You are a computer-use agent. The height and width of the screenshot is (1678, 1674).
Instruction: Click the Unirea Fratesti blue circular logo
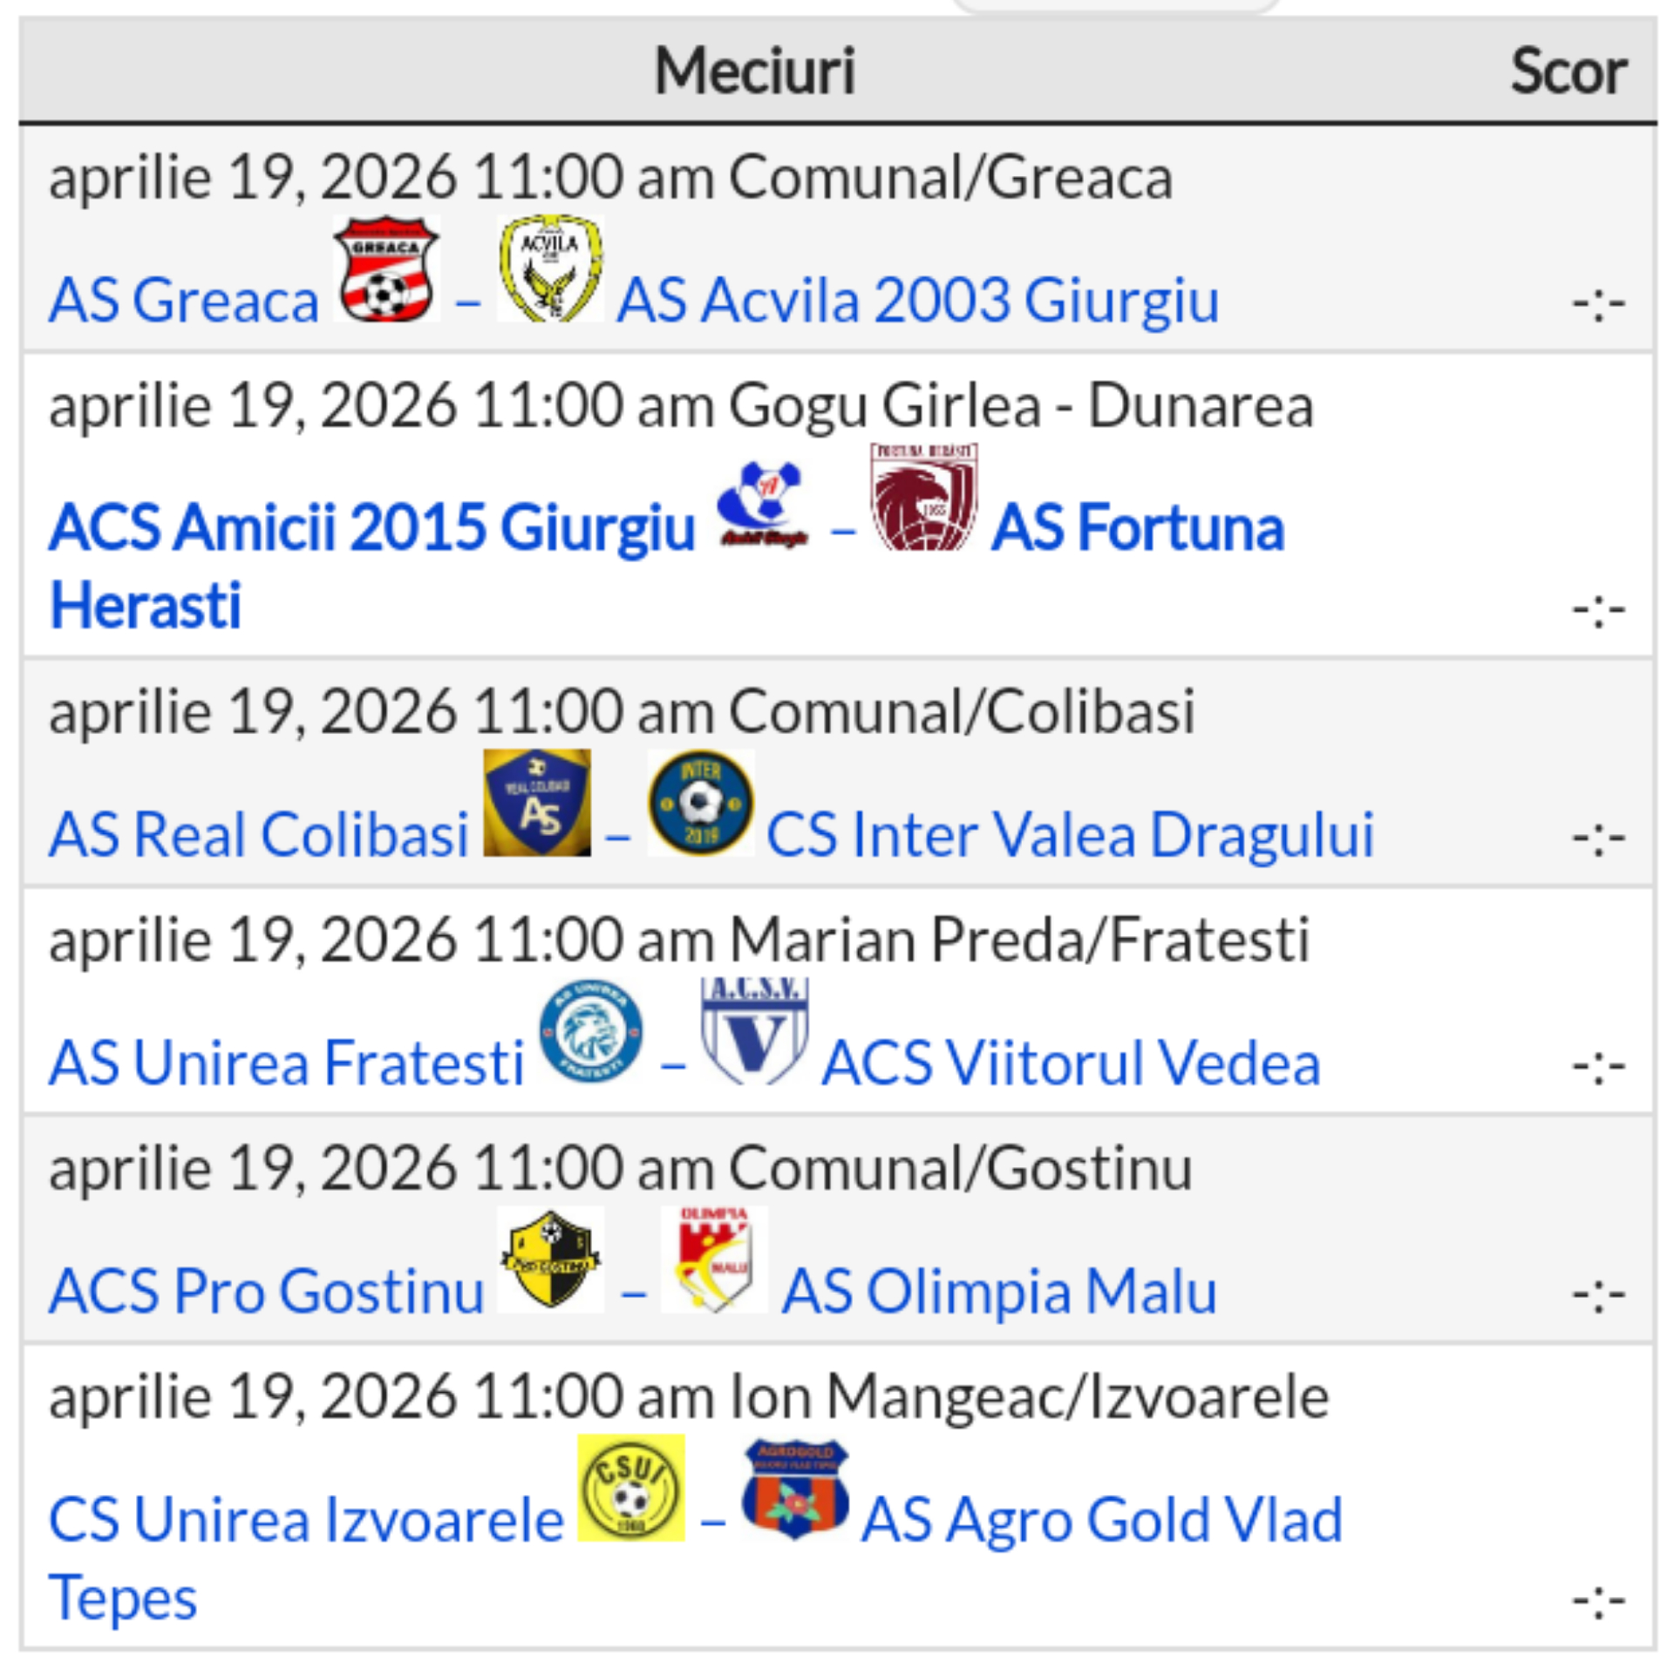[591, 1031]
